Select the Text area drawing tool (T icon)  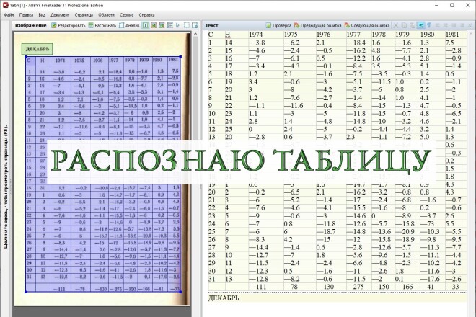(x=146, y=25)
